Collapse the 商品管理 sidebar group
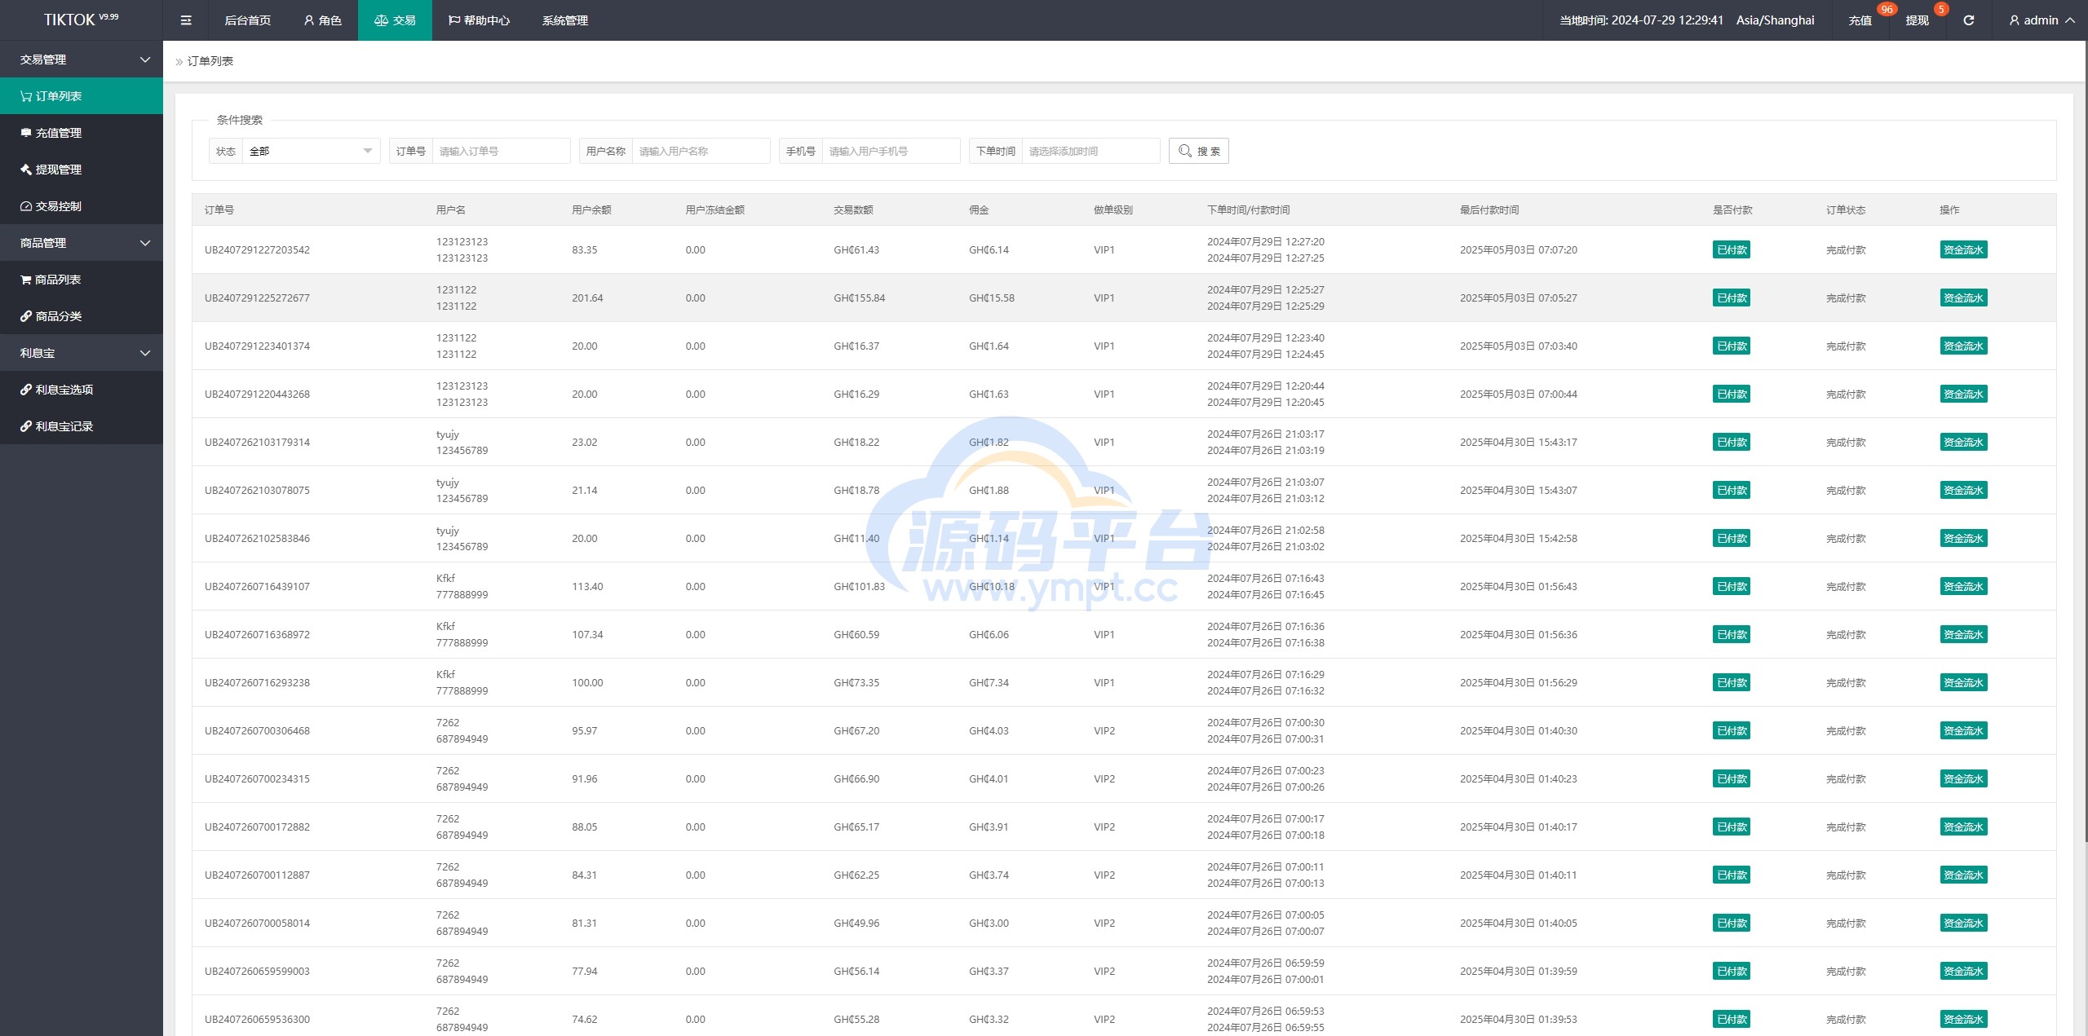Image resolution: width=2088 pixels, height=1036 pixels. pos(82,243)
